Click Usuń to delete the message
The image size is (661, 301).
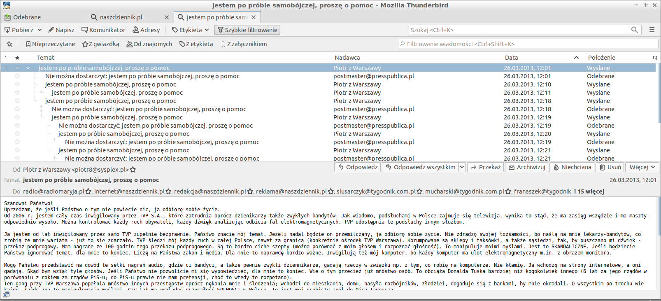pyautogui.click(x=610, y=167)
